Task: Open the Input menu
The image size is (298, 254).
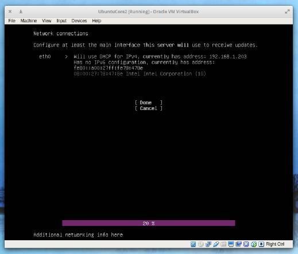Action: click(61, 21)
